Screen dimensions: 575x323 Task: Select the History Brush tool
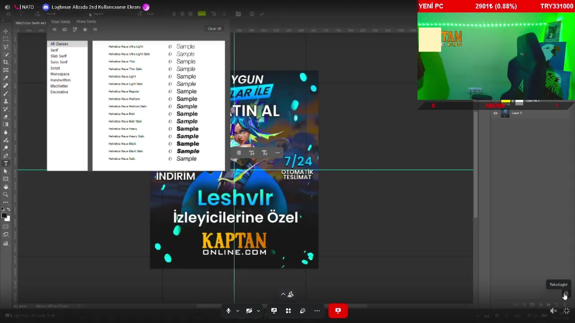coord(6,109)
